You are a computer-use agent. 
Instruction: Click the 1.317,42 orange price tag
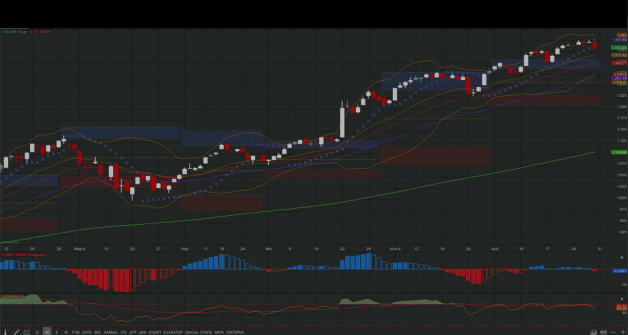[619, 55]
